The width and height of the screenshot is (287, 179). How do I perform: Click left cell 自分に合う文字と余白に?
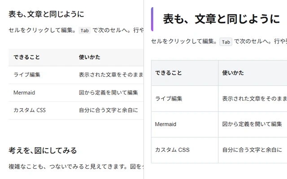tap(109, 110)
